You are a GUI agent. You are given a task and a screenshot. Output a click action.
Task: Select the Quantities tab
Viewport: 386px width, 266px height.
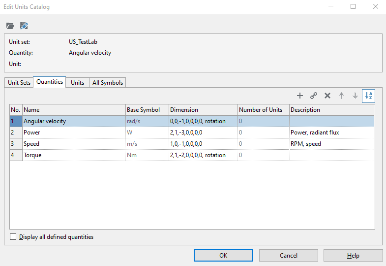tap(50, 82)
